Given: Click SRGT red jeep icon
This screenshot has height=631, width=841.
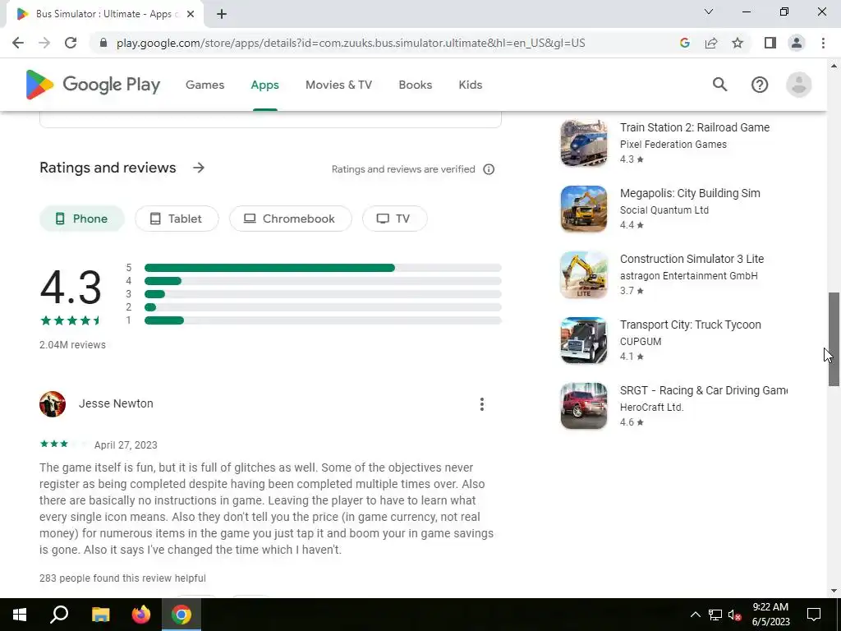Looking at the screenshot, I should coord(584,406).
